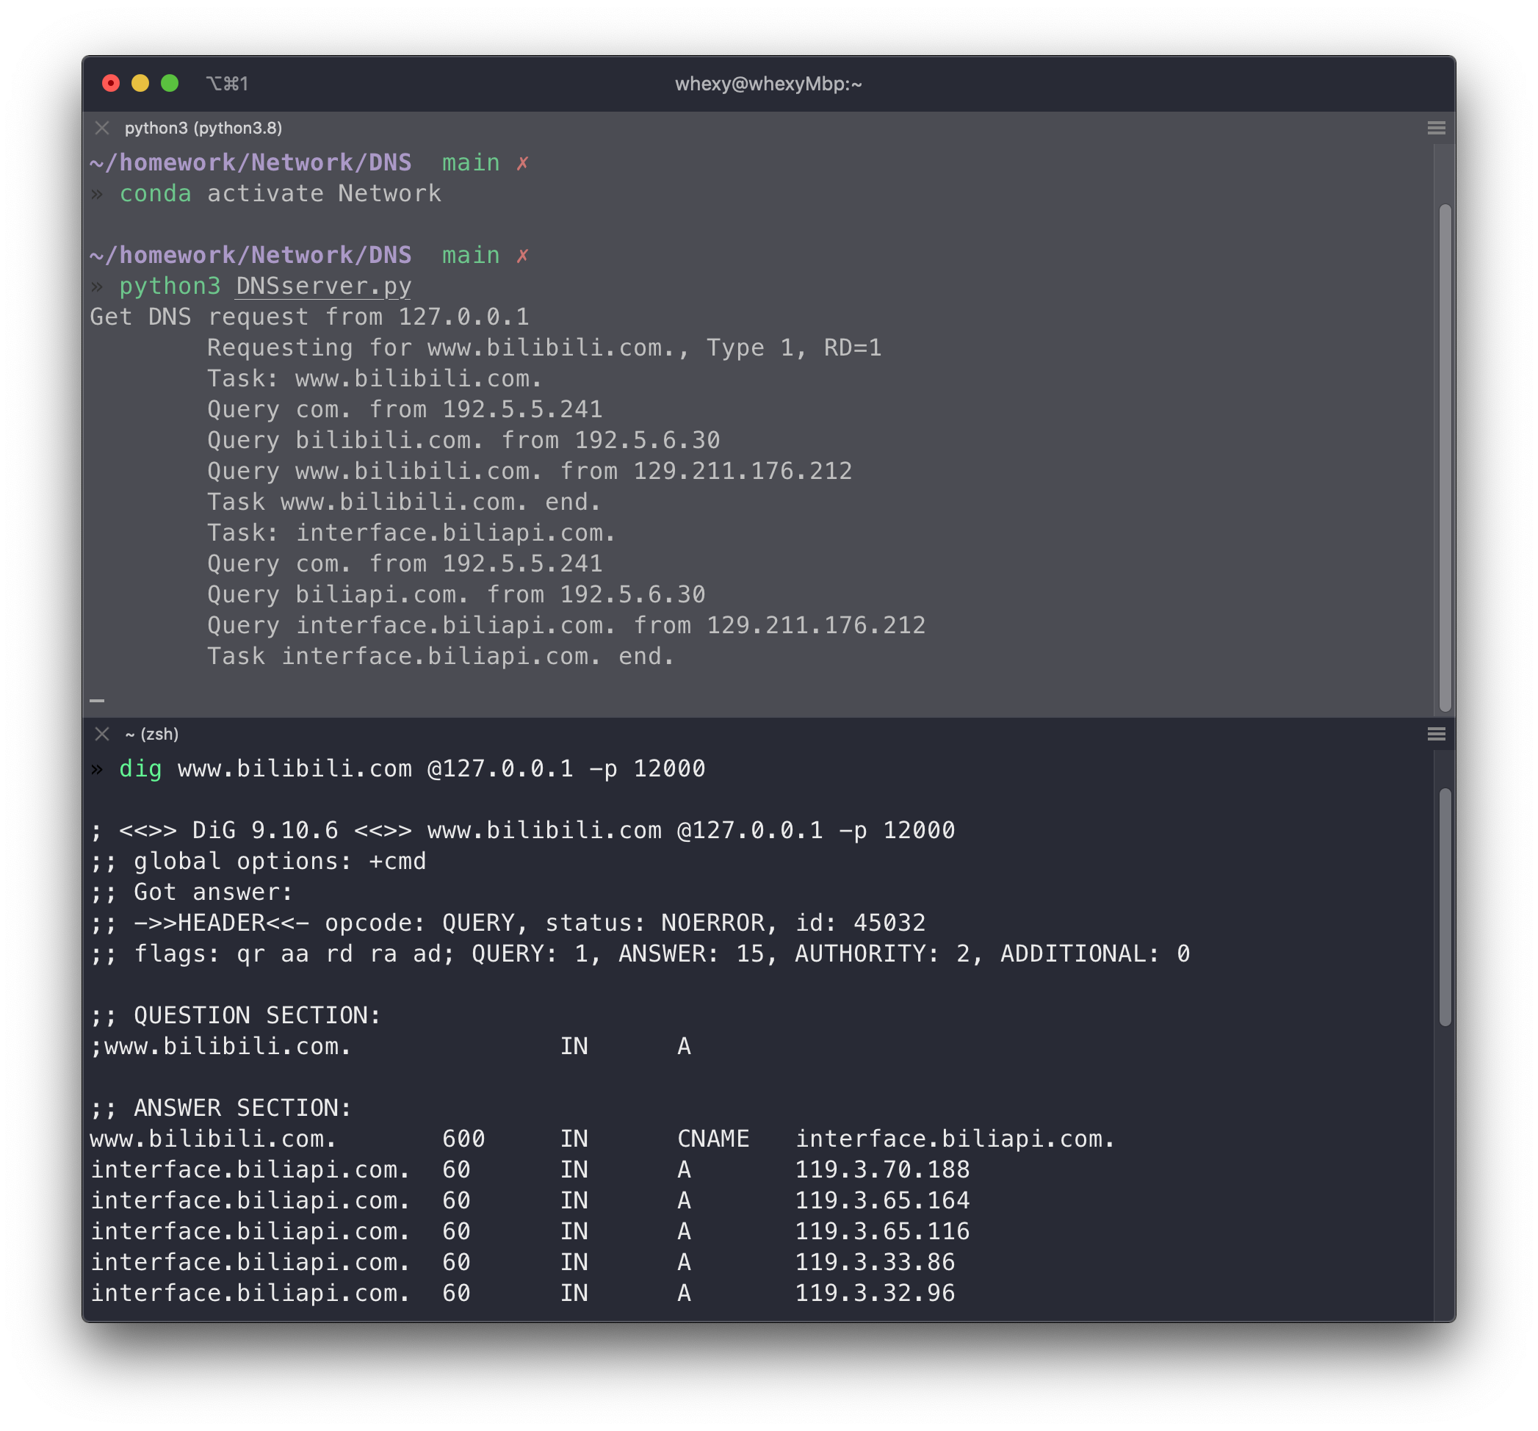Click the conda activate Network command
Image resolution: width=1538 pixels, height=1431 pixels.
point(280,193)
